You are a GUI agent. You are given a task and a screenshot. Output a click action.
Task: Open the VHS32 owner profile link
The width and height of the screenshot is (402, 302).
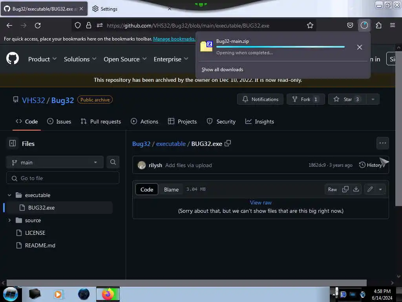pyautogui.click(x=33, y=100)
